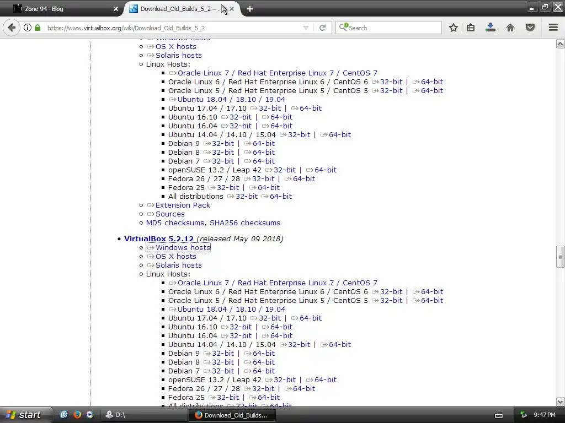Open top openSUSE 13.2 / Leap 42 64-bit link
Viewport: 565px width, 423px height.
pos(322,170)
